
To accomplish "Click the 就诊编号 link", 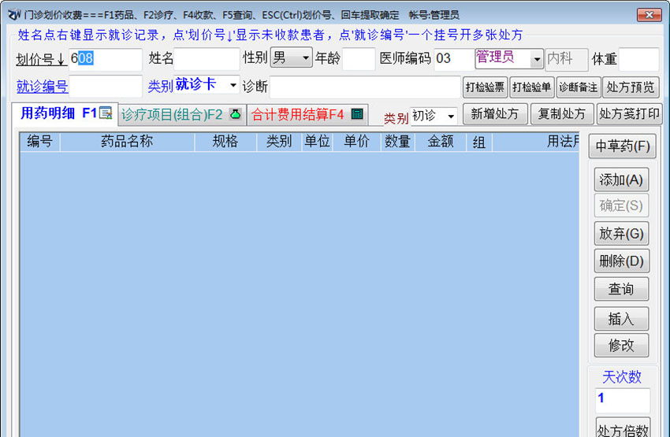I will (x=42, y=87).
